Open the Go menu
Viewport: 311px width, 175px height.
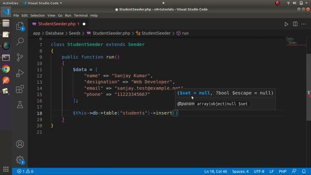click(60, 16)
